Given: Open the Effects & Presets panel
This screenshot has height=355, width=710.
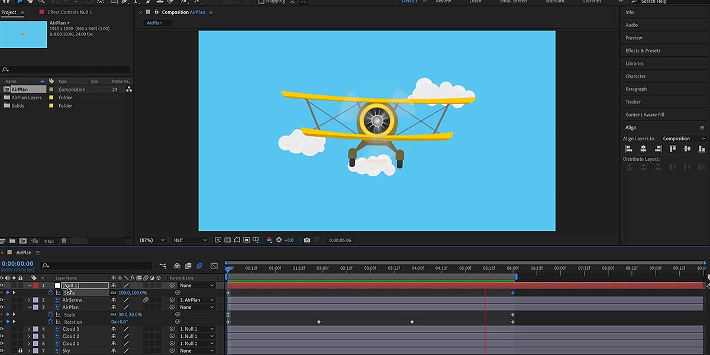Looking at the screenshot, I should point(643,50).
